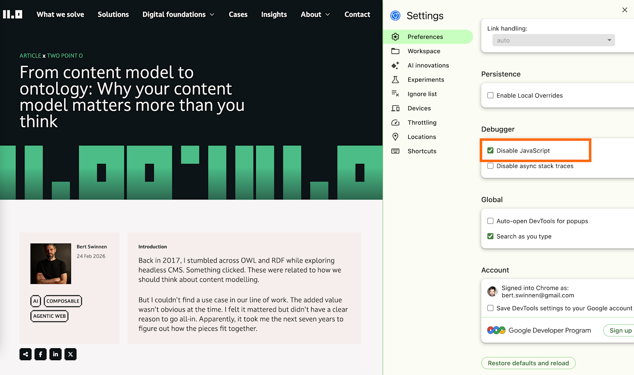Open the Link handling dropdown
The height and width of the screenshot is (375, 634).
(x=553, y=40)
